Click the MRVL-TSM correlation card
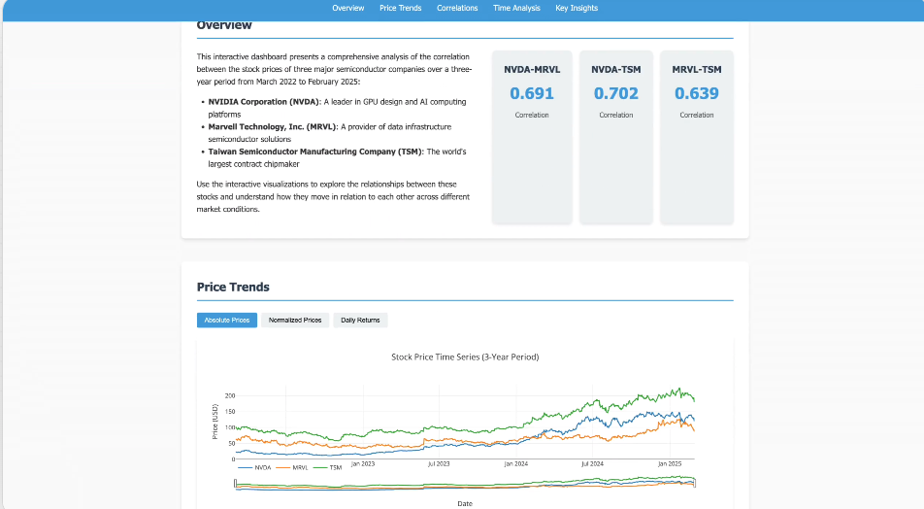Screen dimensions: 924x509 [x=697, y=137]
